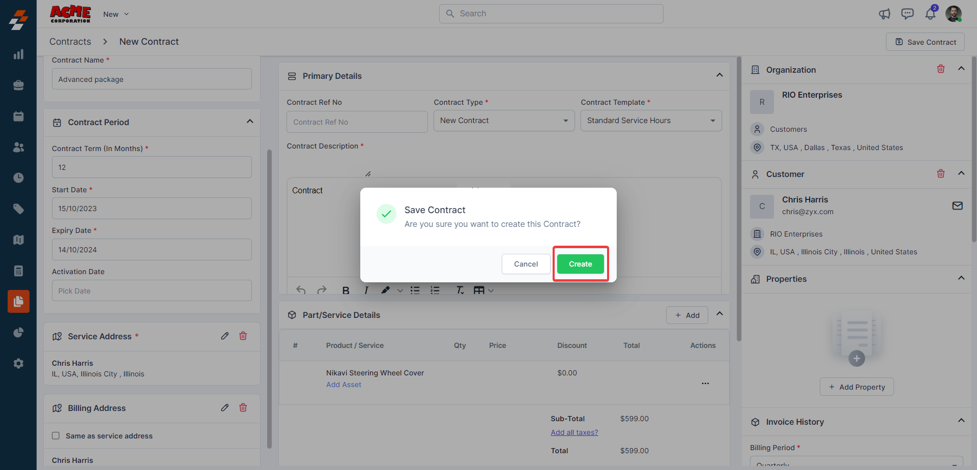Open settings gear in left sidebar
This screenshot has width=977, height=470.
(x=18, y=364)
